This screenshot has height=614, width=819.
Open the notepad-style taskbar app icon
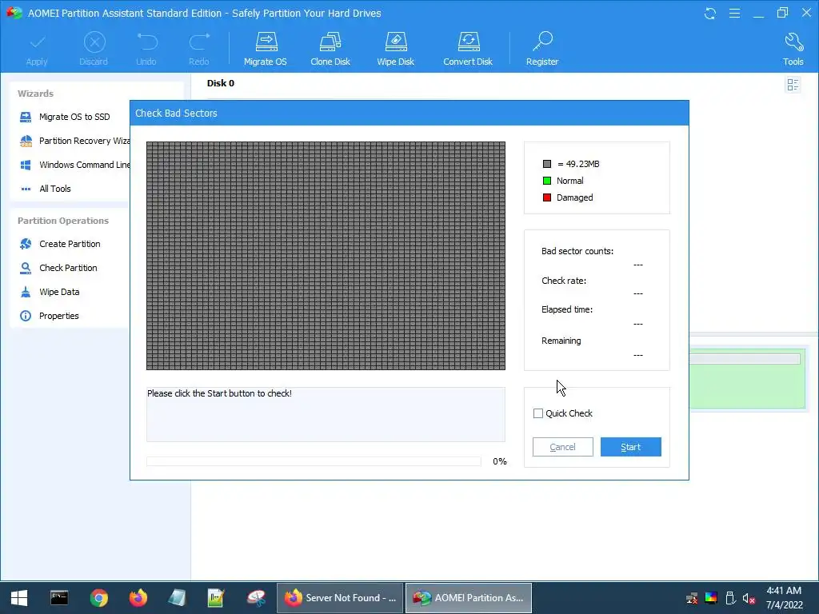coord(177,598)
